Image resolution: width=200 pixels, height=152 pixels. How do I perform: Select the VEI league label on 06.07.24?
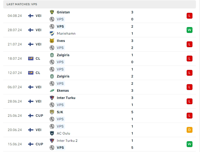coord(38,87)
